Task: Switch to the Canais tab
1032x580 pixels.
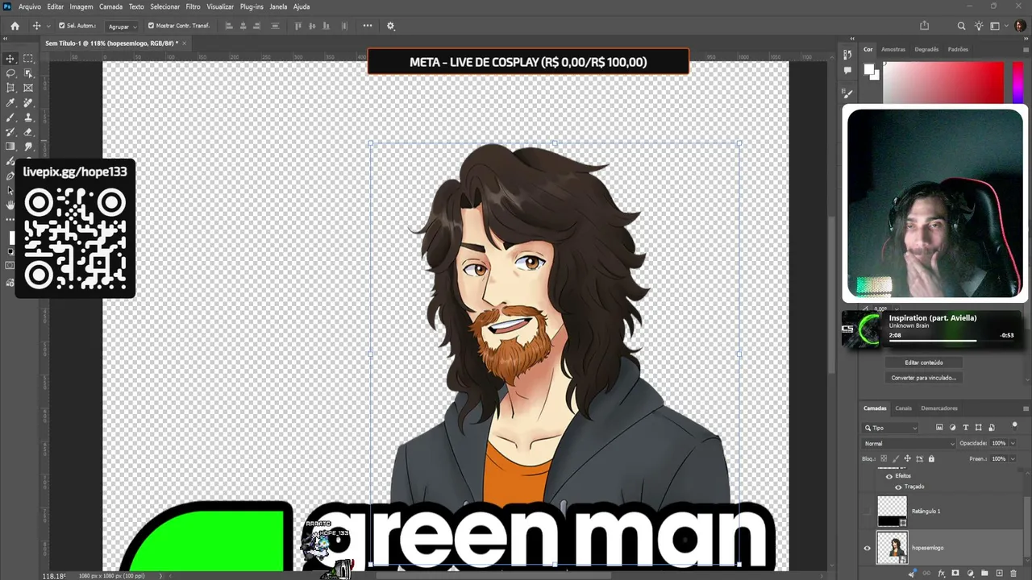Action: [x=903, y=408]
